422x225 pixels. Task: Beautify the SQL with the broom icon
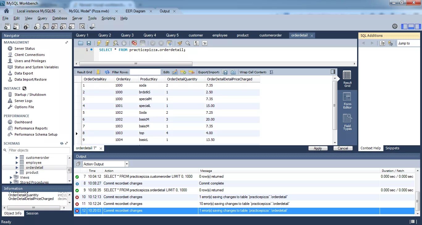point(179,43)
